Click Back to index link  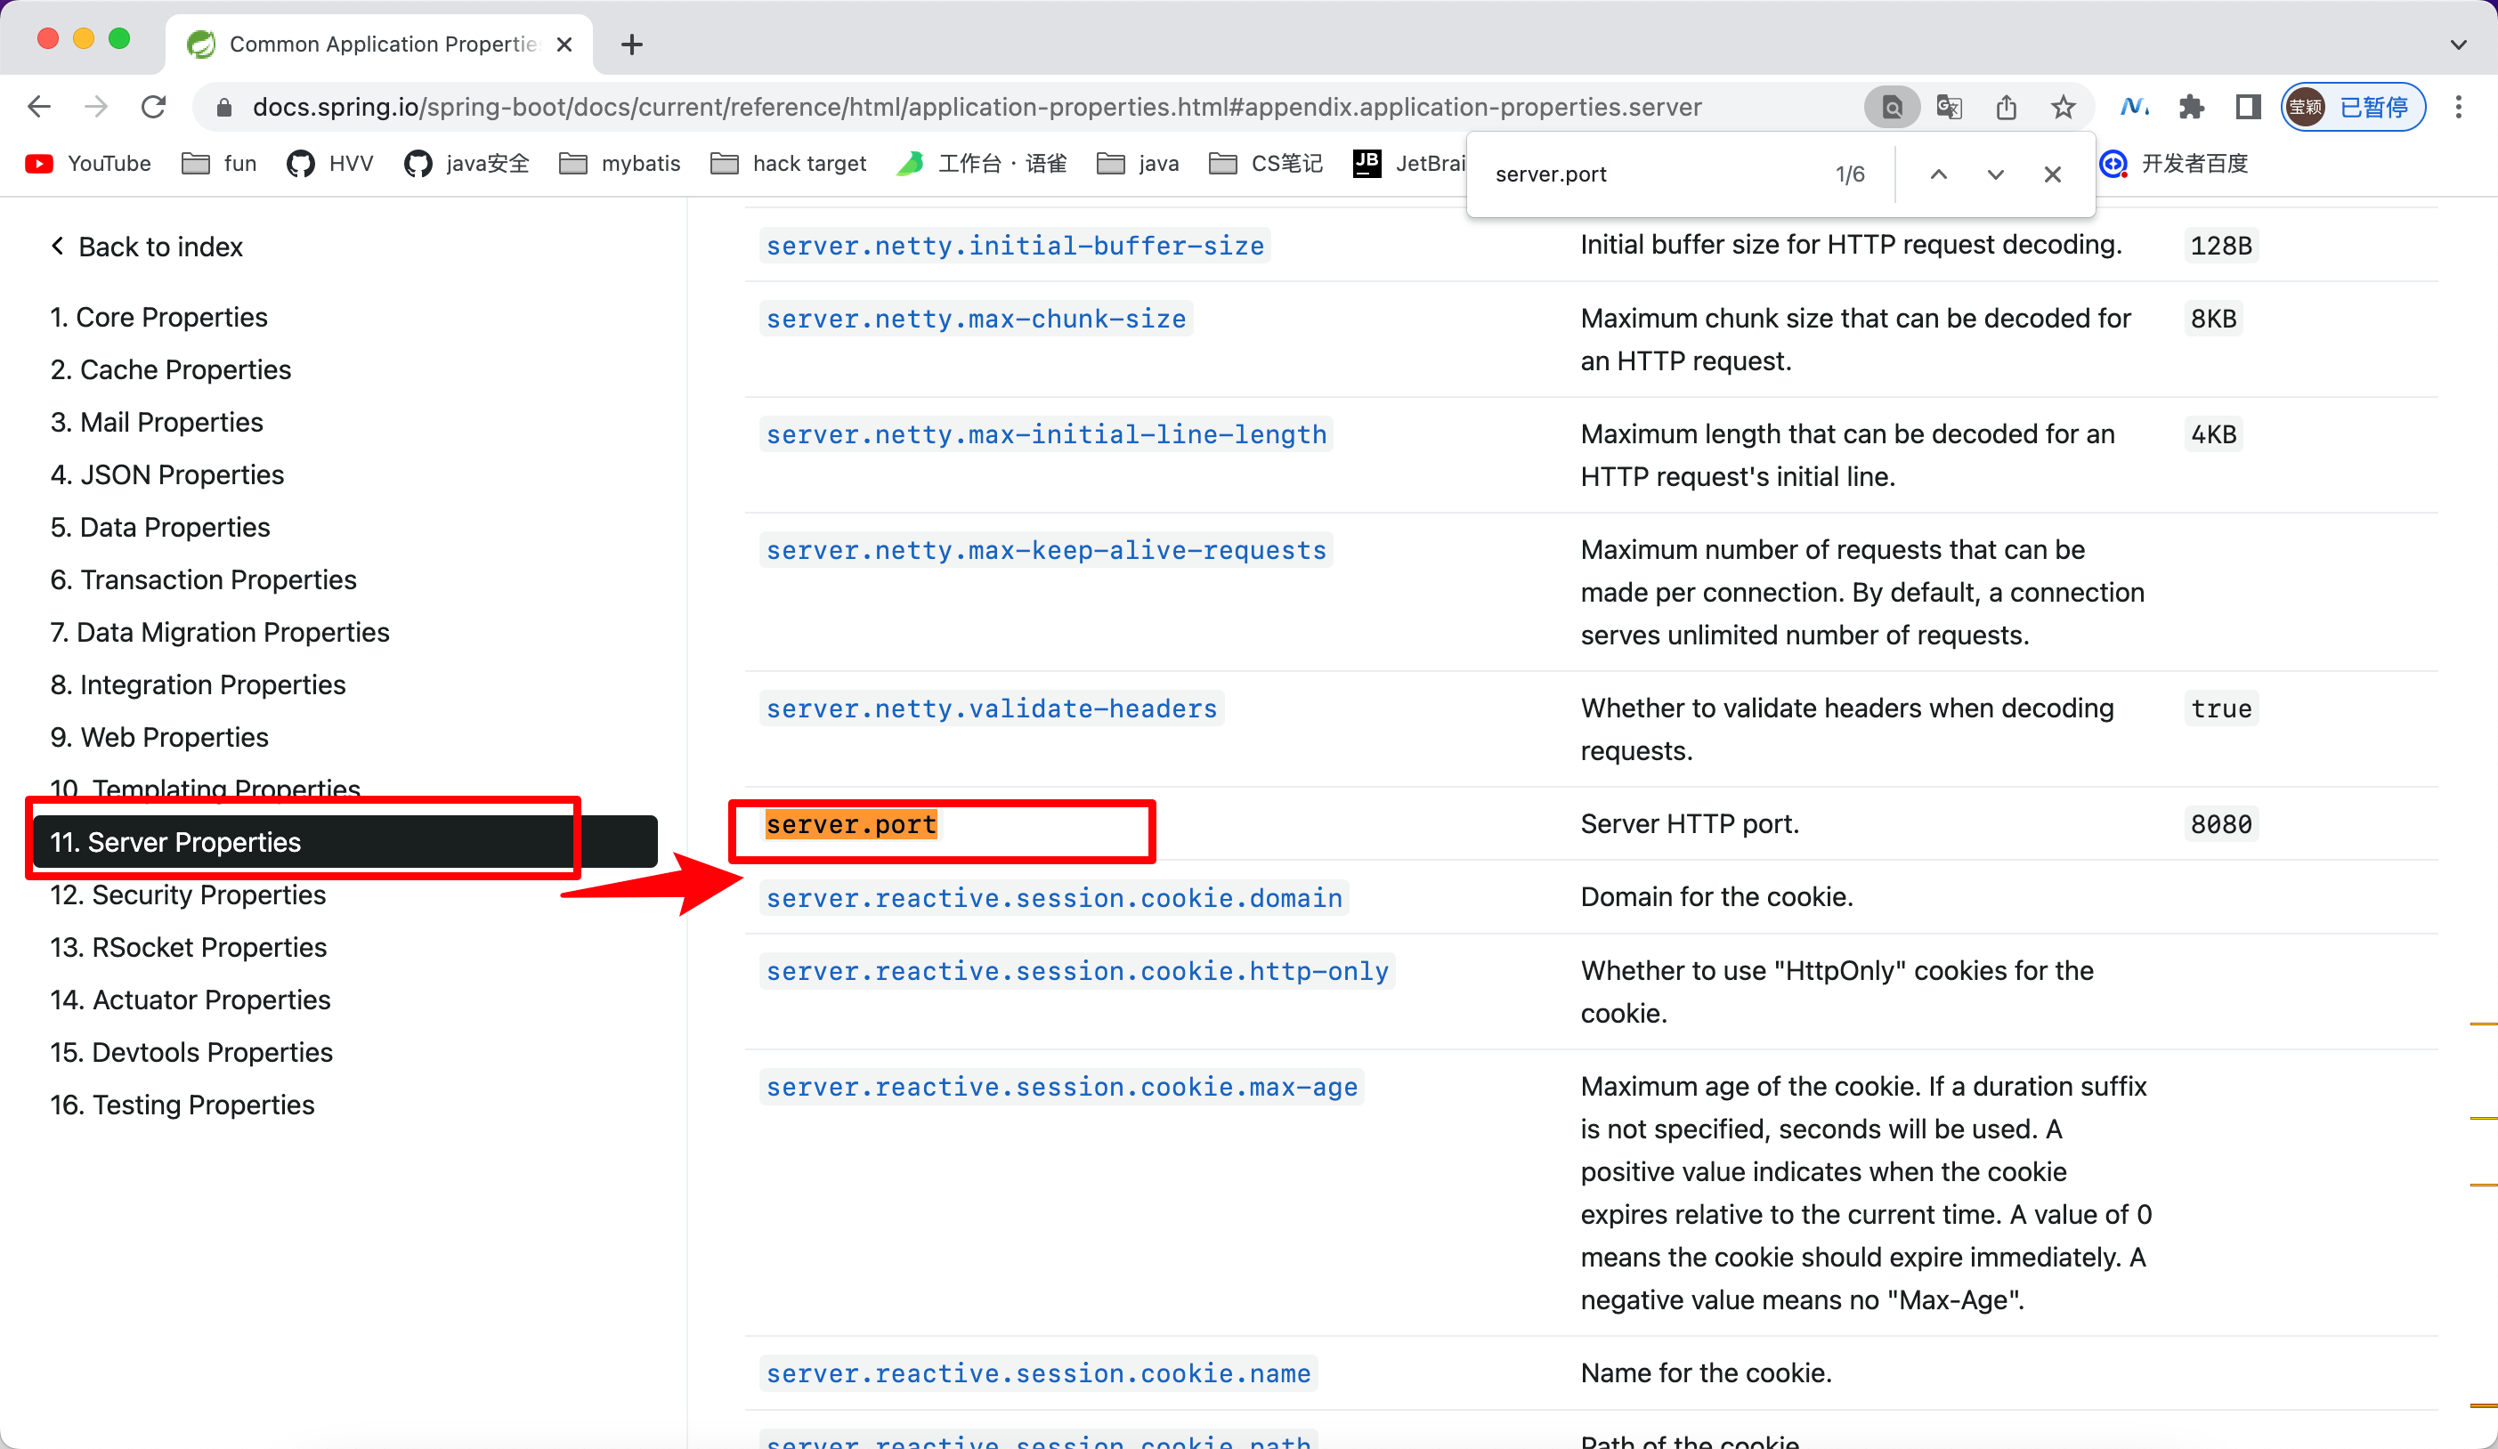coord(148,247)
